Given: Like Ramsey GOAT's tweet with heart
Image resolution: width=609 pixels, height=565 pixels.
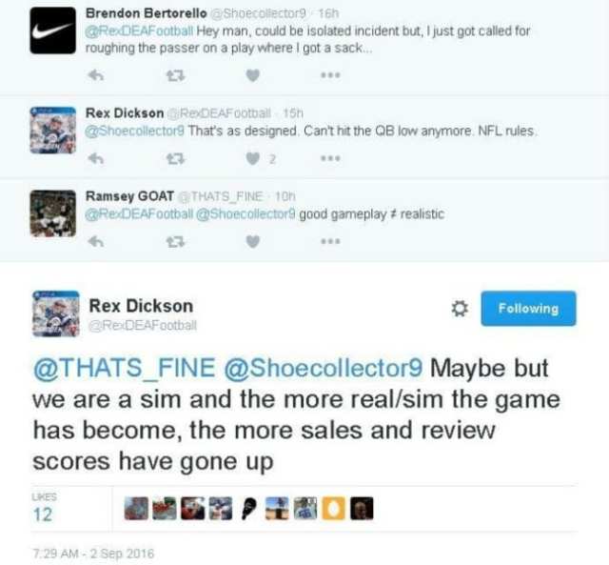Looking at the screenshot, I should tap(252, 242).
